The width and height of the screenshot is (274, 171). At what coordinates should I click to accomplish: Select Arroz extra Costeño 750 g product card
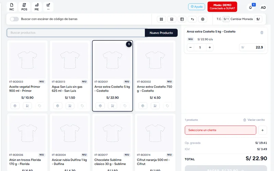[155, 76]
